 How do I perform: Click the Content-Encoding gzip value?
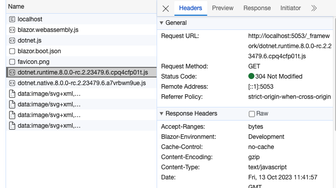[x=254, y=157]
